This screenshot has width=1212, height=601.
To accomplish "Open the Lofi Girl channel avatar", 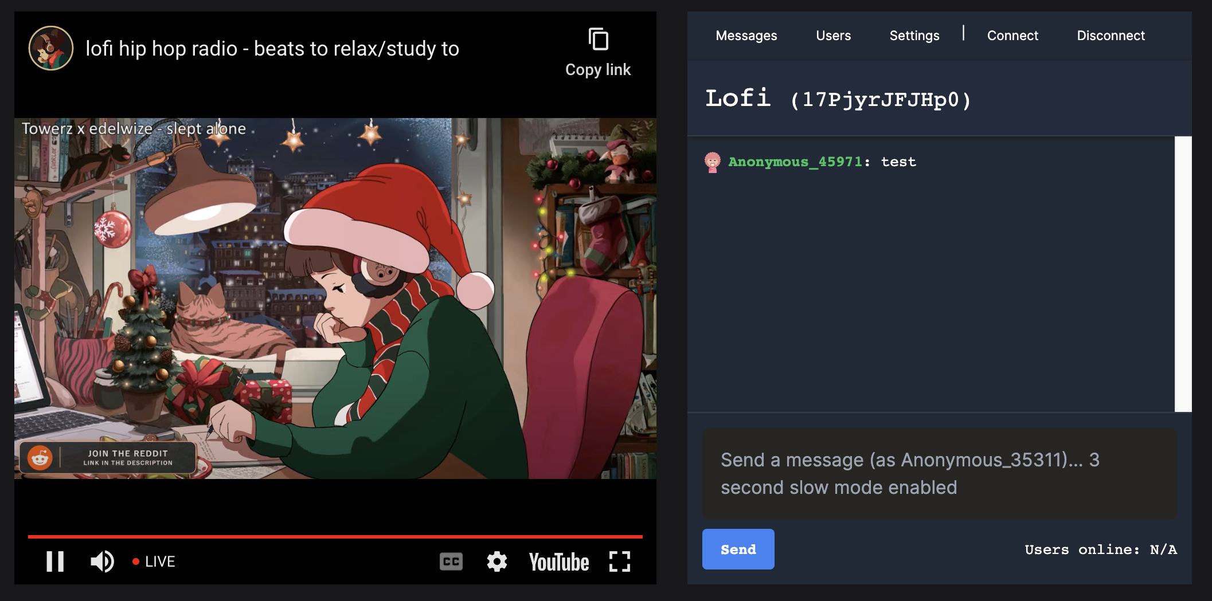I will (51, 48).
